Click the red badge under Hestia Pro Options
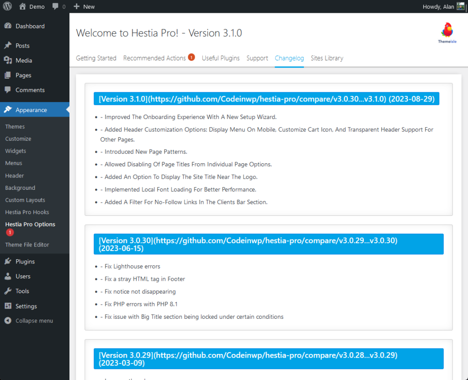The image size is (468, 380). (10, 232)
